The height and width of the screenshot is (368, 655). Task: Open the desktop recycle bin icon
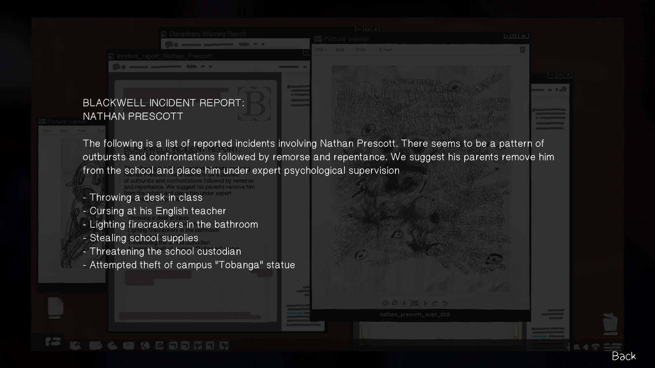(610, 323)
